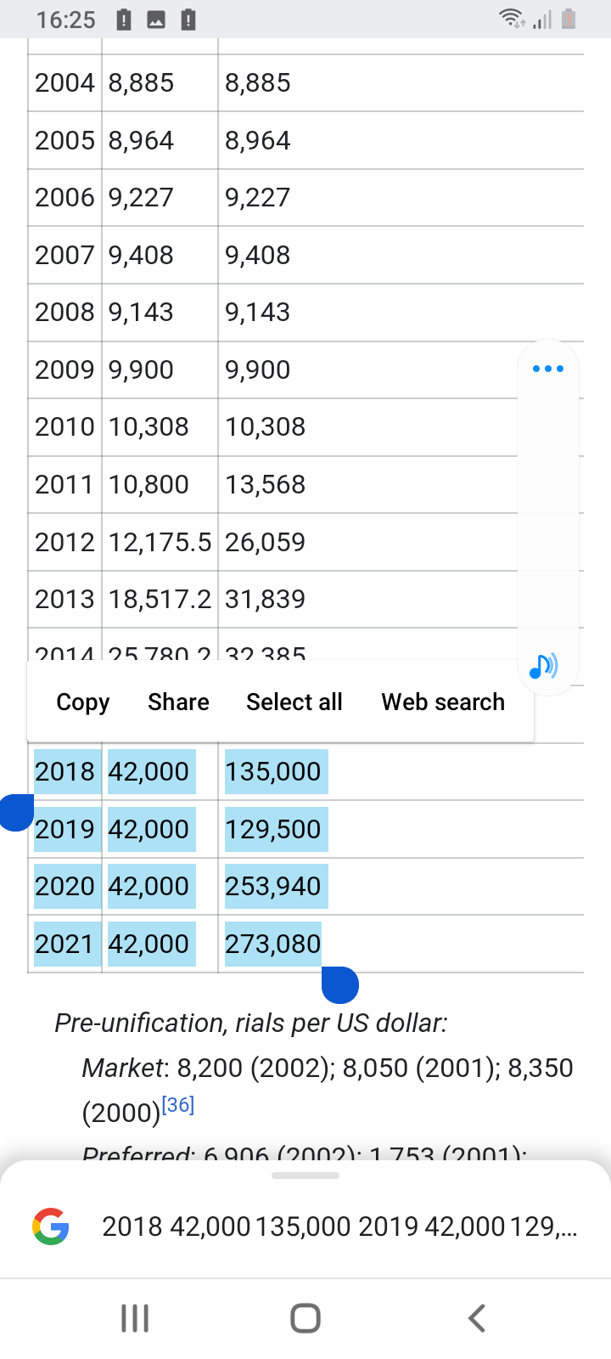Image resolution: width=611 pixels, height=1359 pixels.
Task: Pull the bottom sheet drag handle
Action: 305,1176
